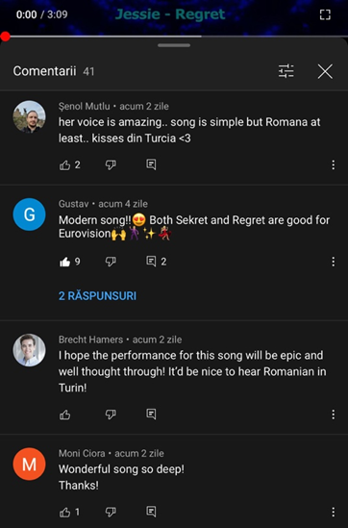Open reply icon on Gustav's comment
The width and height of the screenshot is (348, 528).
tap(151, 262)
